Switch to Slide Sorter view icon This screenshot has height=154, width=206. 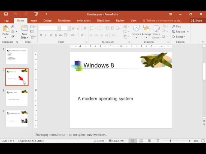click(x=141, y=141)
